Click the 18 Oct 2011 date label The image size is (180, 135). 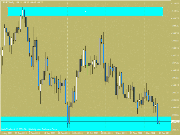(92, 133)
